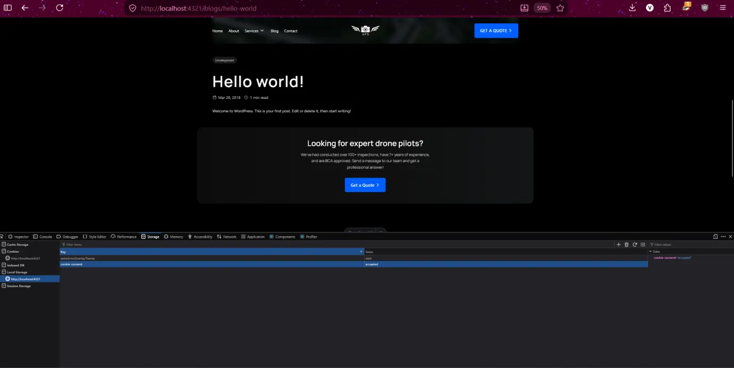Open the Style Editor tab
Image resolution: width=734 pixels, height=368 pixels.
95,237
